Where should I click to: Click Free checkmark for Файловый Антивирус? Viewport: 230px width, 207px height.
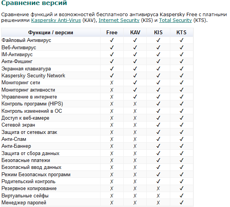click(112, 40)
